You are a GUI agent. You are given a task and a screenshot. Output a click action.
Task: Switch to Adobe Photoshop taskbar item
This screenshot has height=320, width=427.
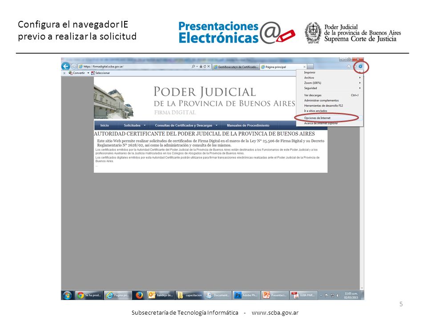tap(247, 295)
